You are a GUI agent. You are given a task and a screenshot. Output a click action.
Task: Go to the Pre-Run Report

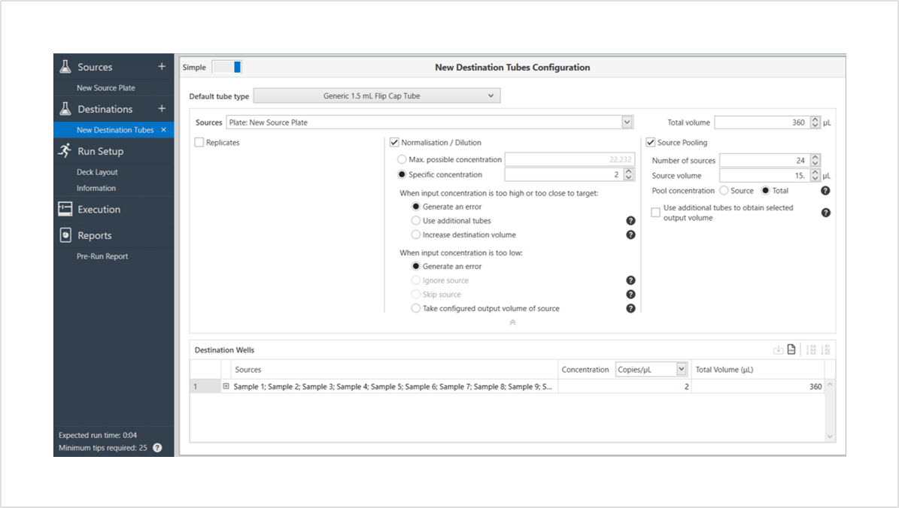pyautogui.click(x=102, y=256)
